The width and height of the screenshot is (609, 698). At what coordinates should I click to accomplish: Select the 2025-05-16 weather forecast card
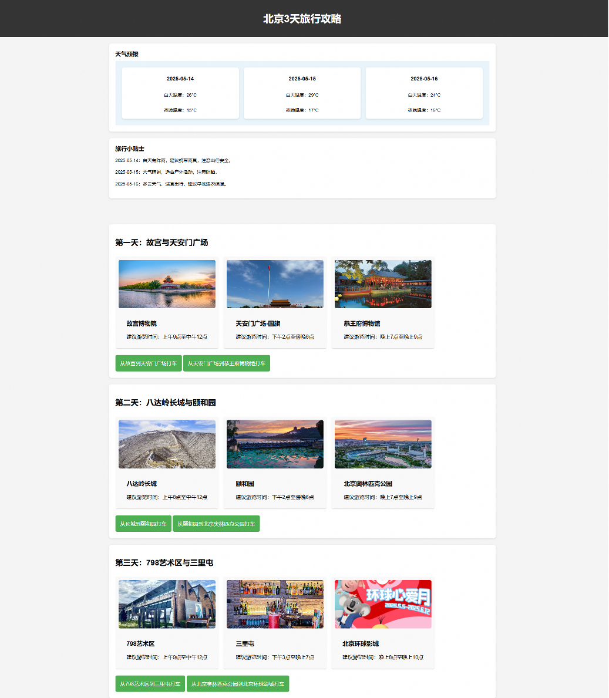click(424, 93)
